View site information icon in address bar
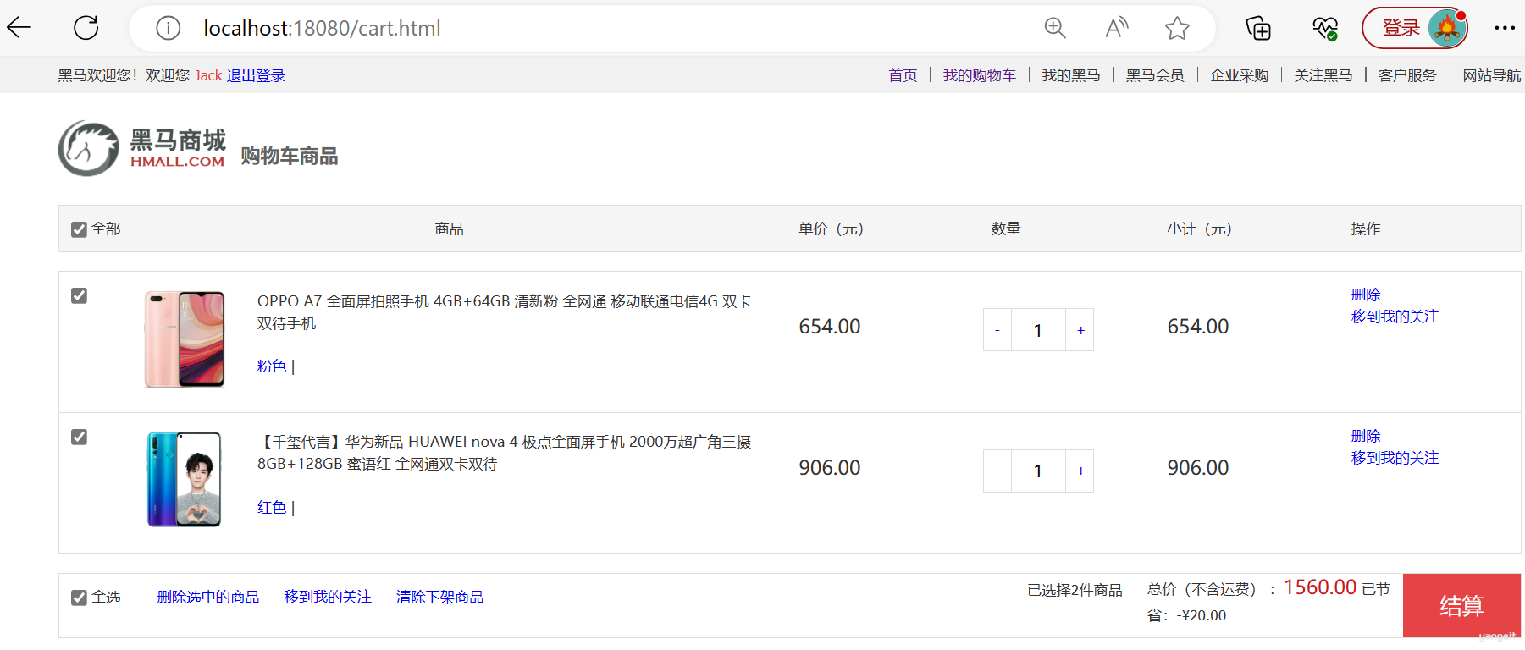The image size is (1525, 650). coord(169,28)
